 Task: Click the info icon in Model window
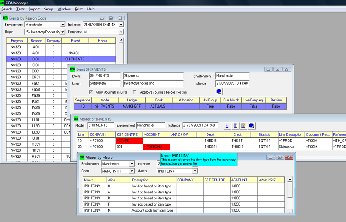[x=227, y=126]
